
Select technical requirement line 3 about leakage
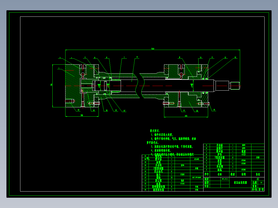coord(172,146)
